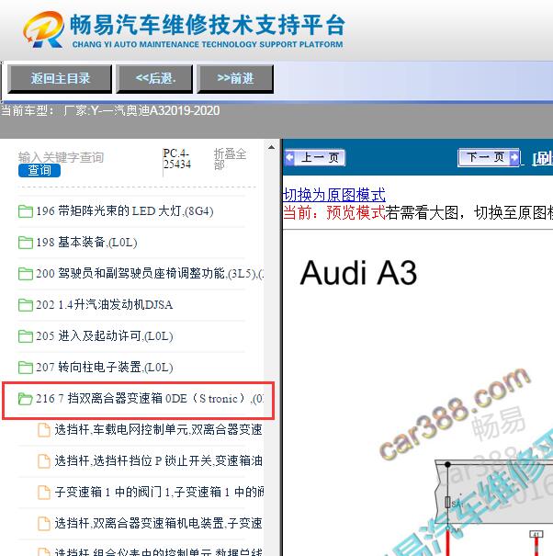Click document icon of 选挡杆挡位 P 锁止开关 row
Image resolution: width=553 pixels, height=556 pixels.
(x=44, y=461)
